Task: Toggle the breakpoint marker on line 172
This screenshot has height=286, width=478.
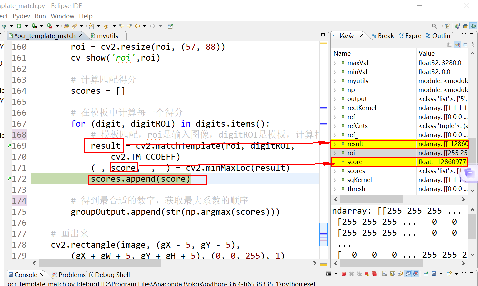Action: coord(9,179)
